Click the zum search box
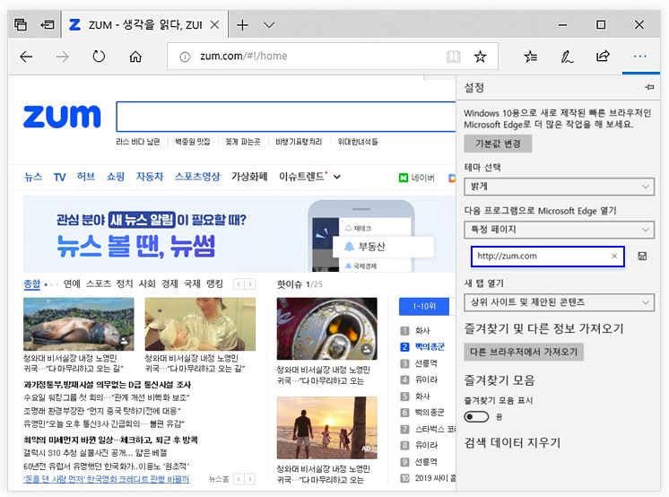The image size is (669, 497). coord(286,116)
